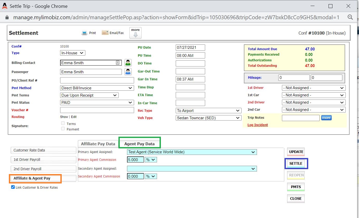Expand the 1st Driver dropdown

313,88
